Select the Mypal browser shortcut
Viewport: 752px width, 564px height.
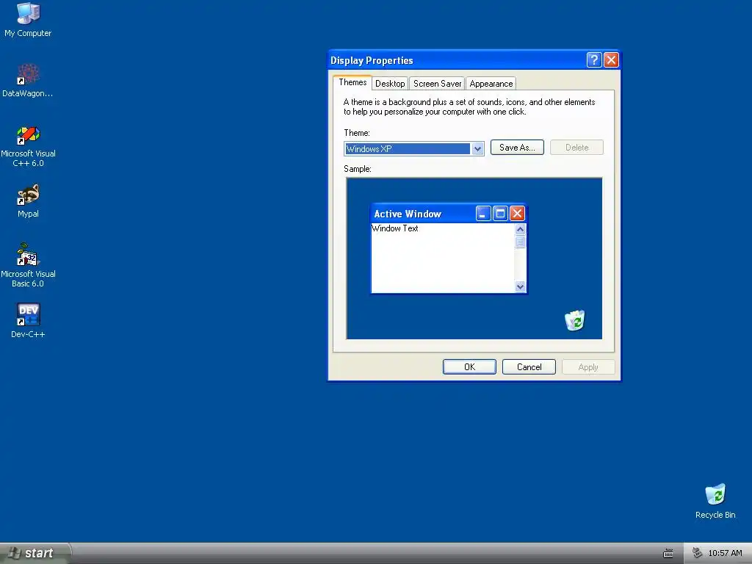[28, 201]
